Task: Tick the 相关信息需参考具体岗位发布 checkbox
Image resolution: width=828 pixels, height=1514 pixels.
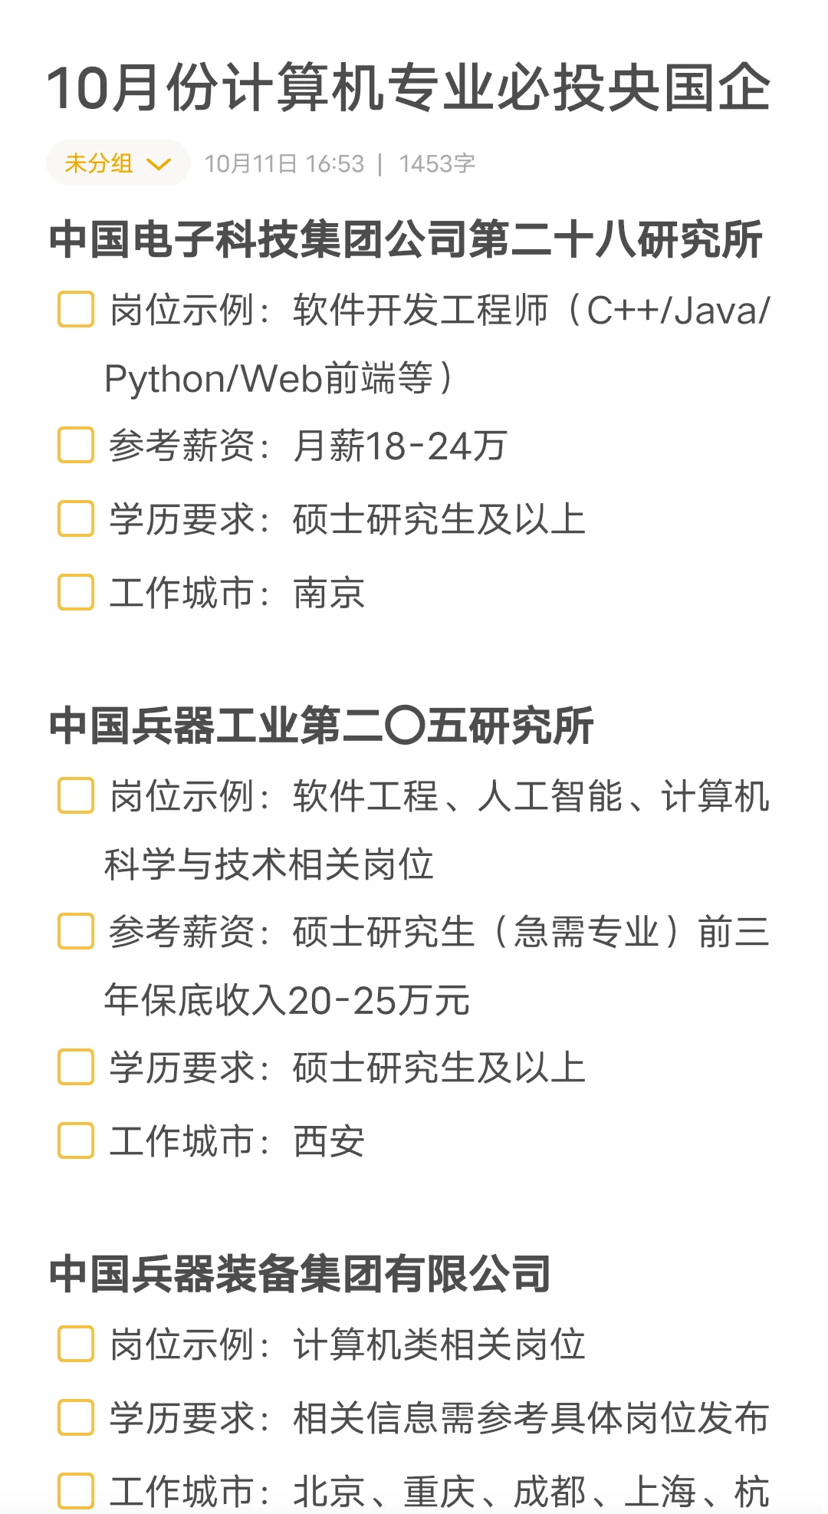Action: pyautogui.click(x=76, y=1418)
